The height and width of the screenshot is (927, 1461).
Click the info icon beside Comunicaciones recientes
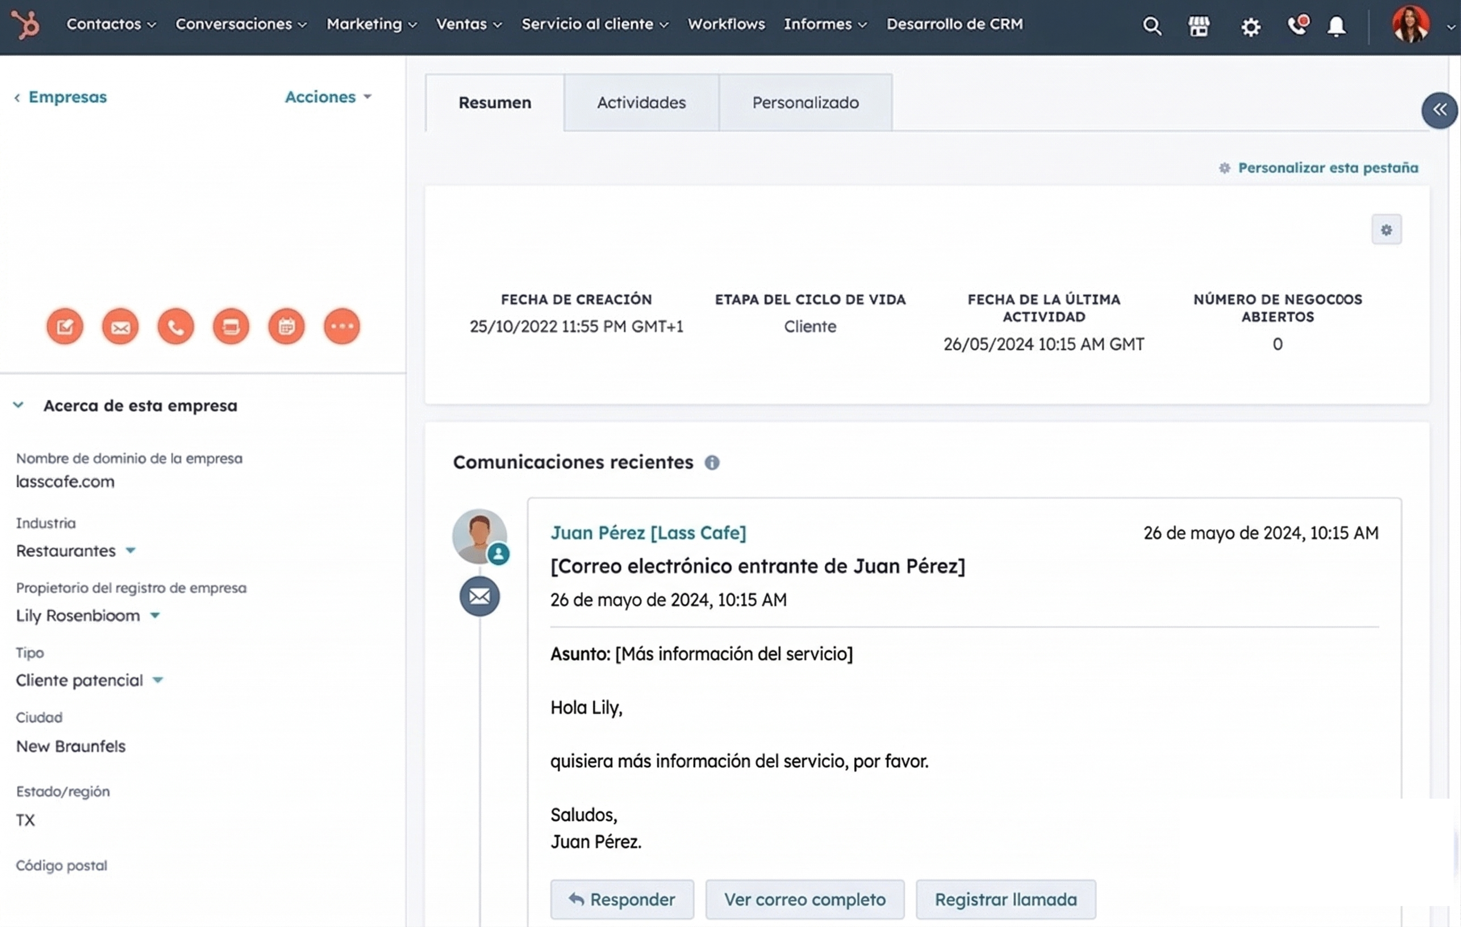click(712, 463)
